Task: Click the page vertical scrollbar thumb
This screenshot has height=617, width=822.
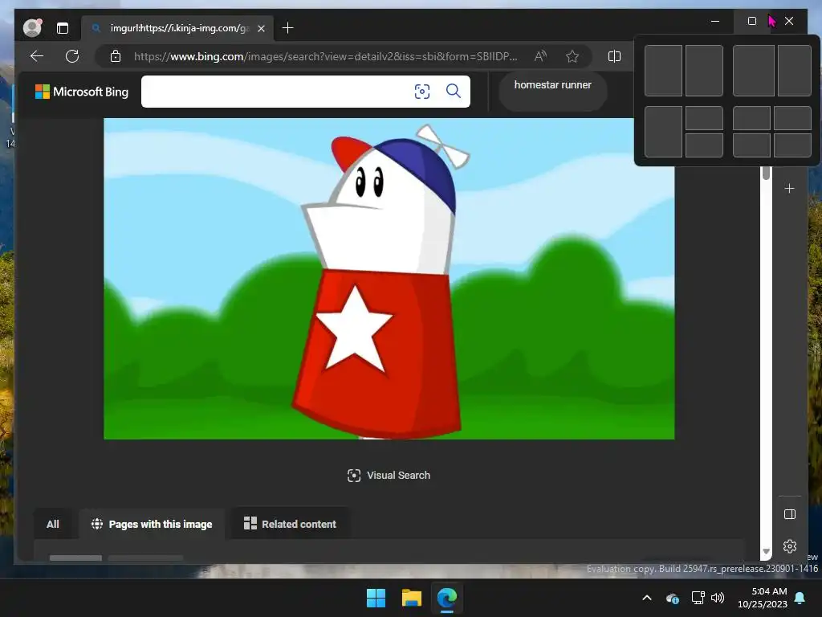Action: 767,174
